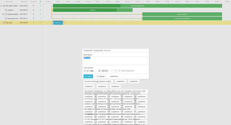Cancel the task edit dialog
Screen dimensions: 231x125
click(x=101, y=76)
